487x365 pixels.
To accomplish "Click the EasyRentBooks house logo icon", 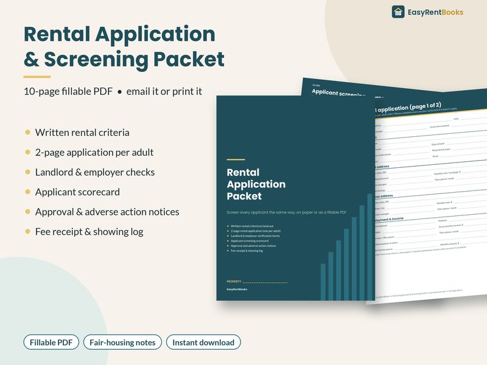I will click(398, 12).
